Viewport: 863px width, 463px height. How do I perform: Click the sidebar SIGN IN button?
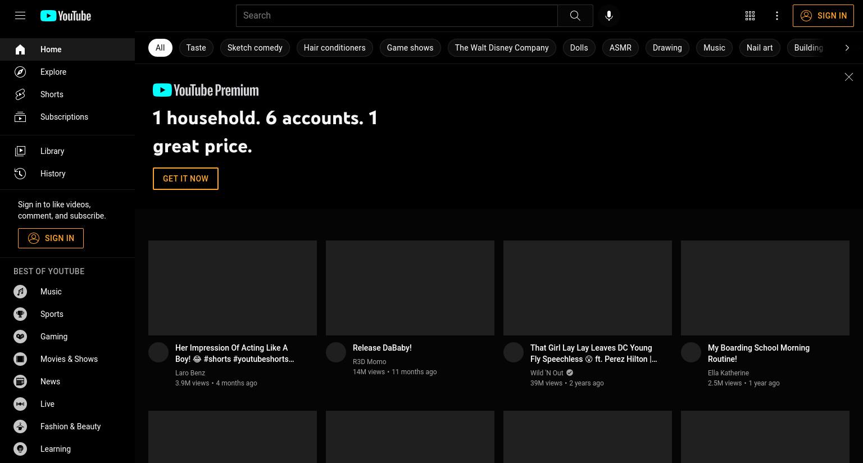pyautogui.click(x=51, y=238)
